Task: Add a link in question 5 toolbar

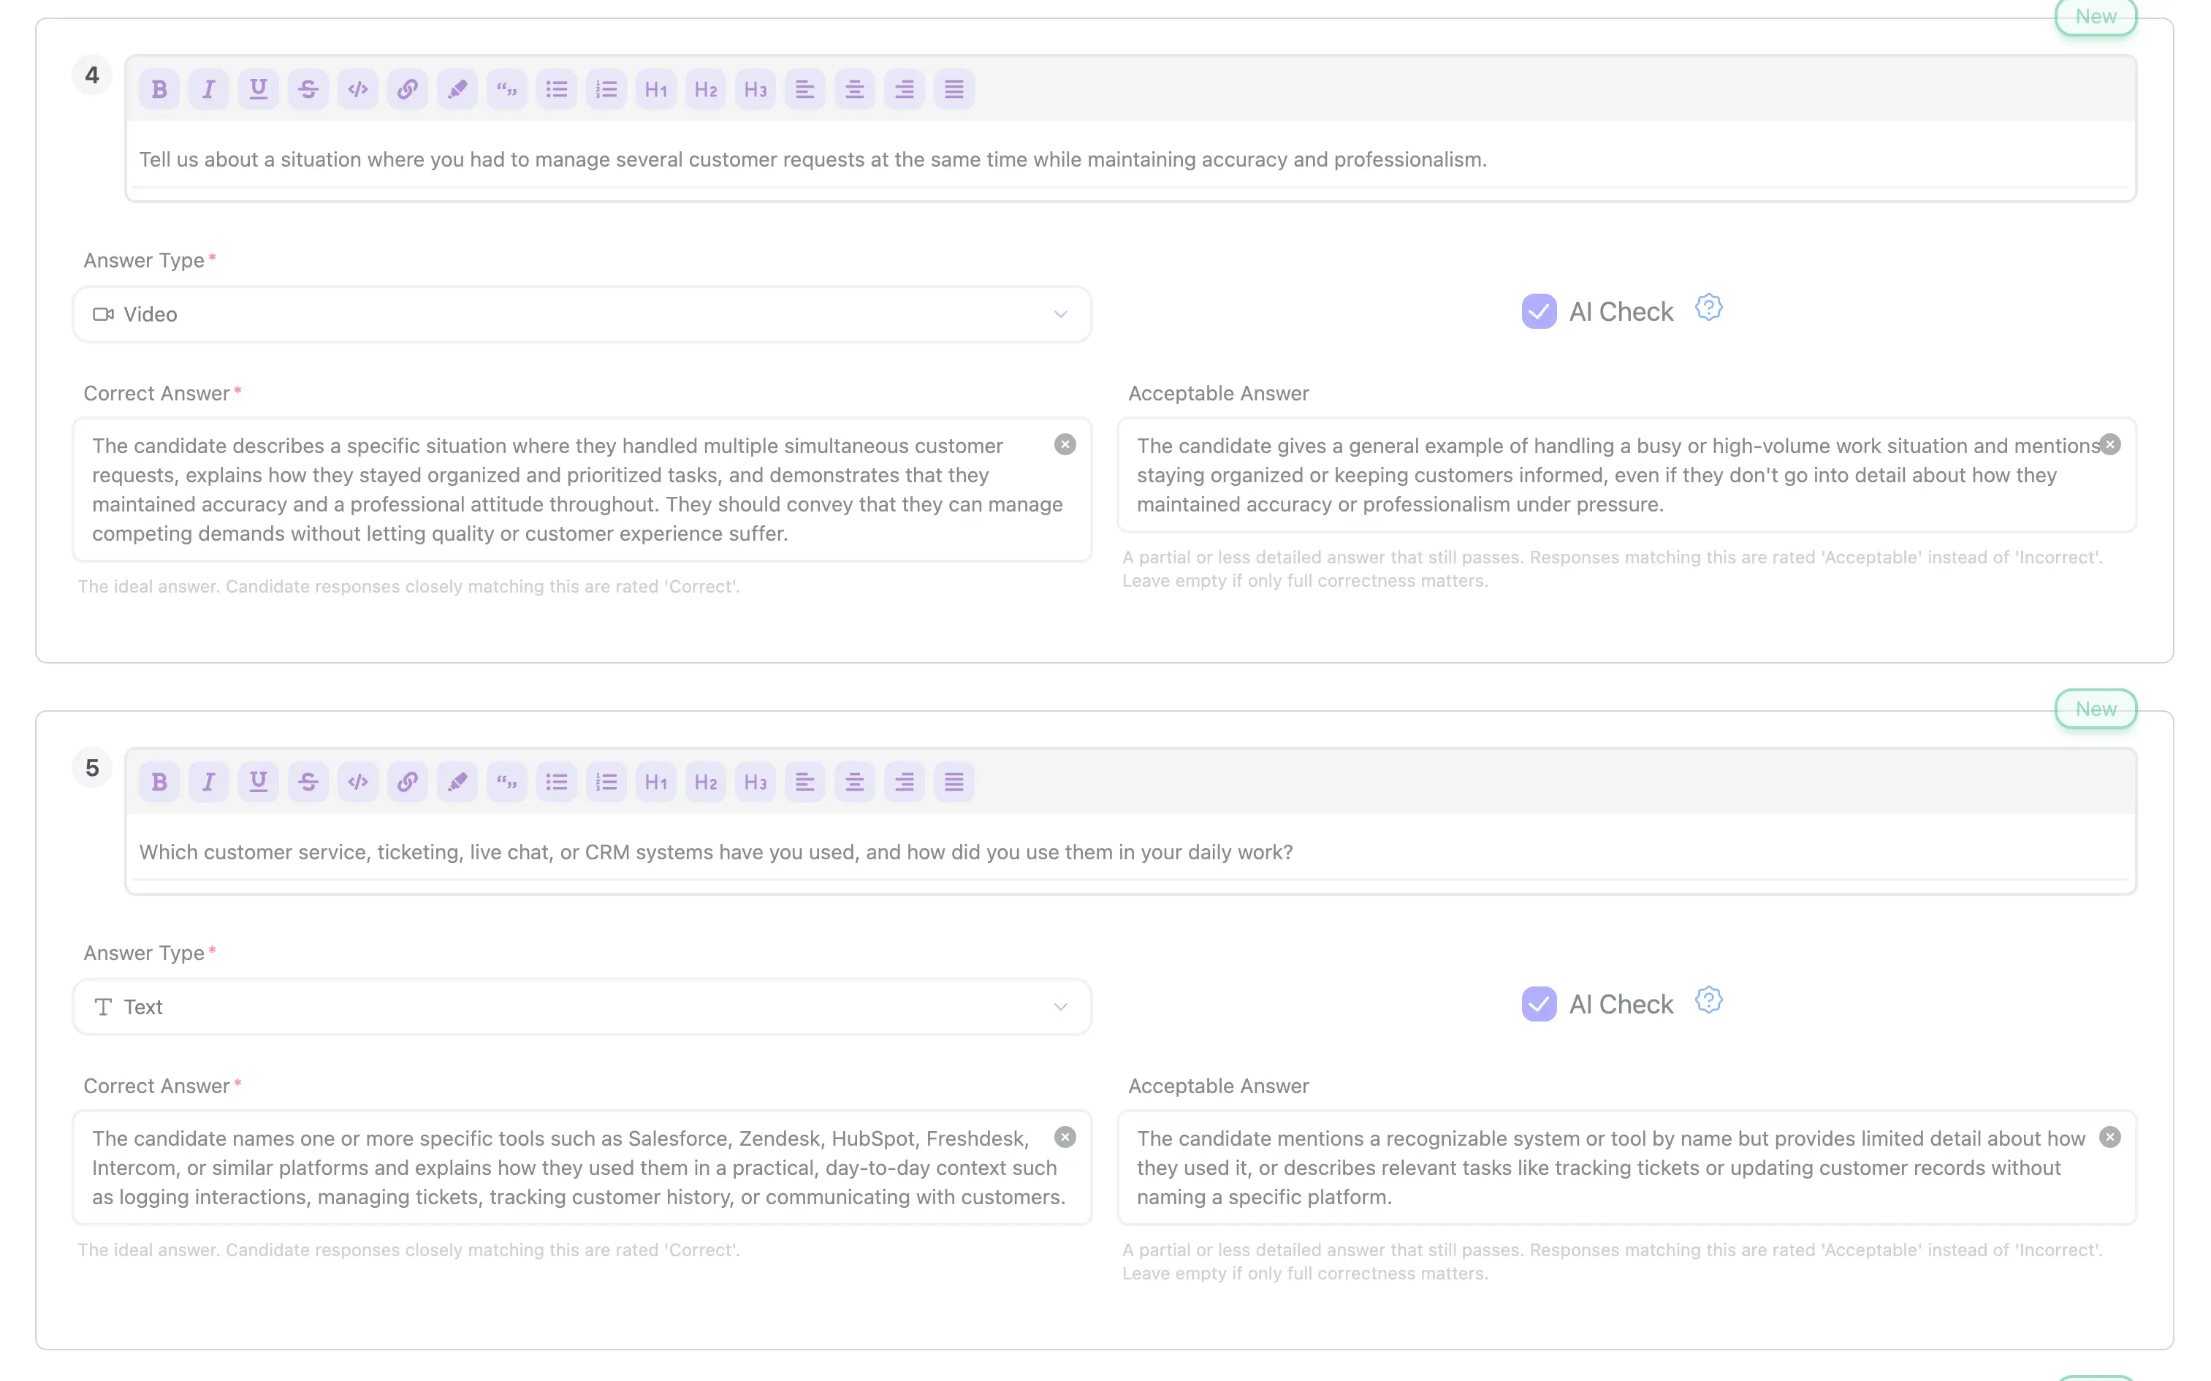Action: pos(407,782)
